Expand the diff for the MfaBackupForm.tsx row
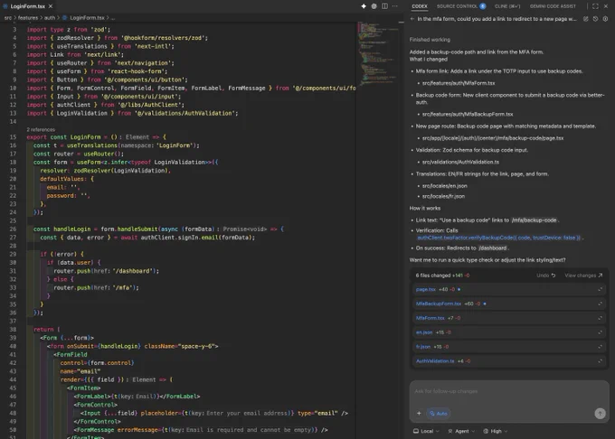This screenshot has width=615, height=439. [x=600, y=304]
